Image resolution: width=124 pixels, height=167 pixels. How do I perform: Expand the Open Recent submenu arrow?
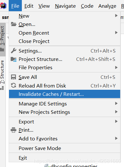(x=116, y=33)
